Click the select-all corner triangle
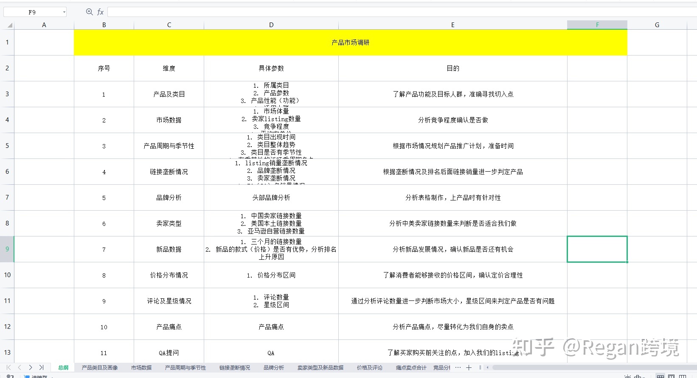Image resolution: width=697 pixels, height=378 pixels. (9, 25)
